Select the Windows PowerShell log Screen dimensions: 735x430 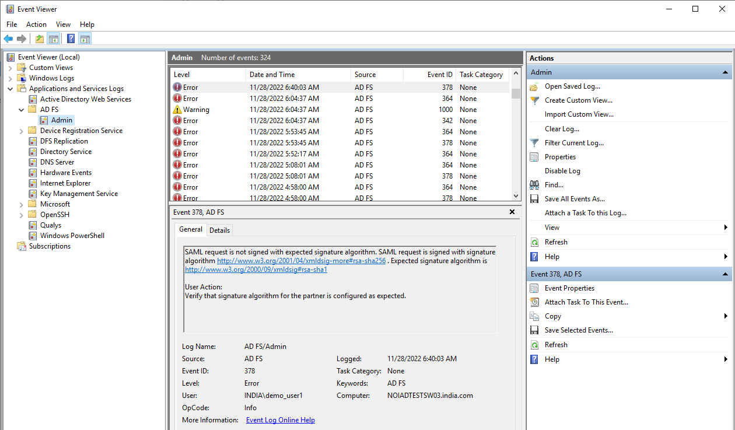pyautogui.click(x=72, y=236)
